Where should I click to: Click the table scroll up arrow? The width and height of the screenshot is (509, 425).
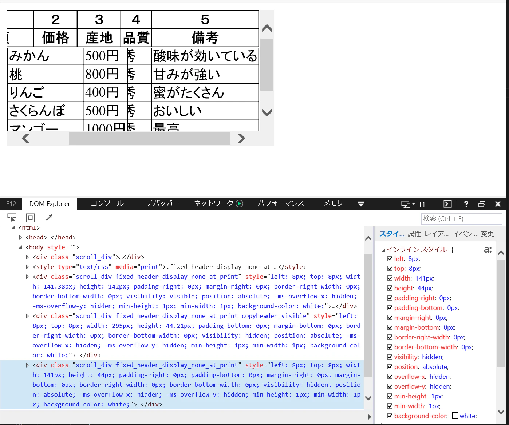point(267,28)
